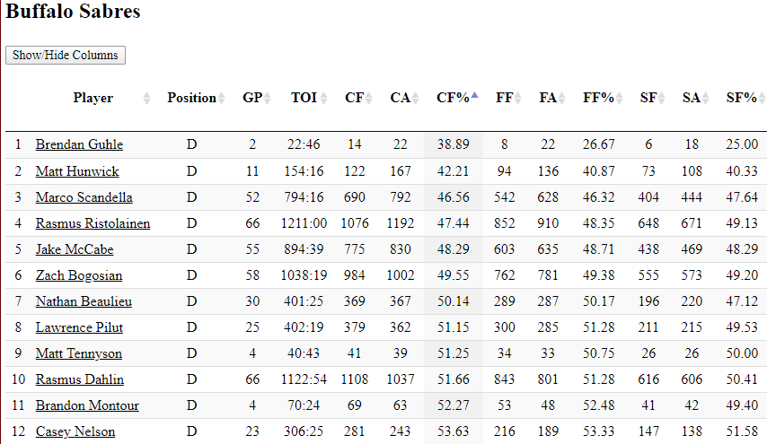Click CF column sort arrows
The height and width of the screenshot is (444, 767).
[369, 98]
